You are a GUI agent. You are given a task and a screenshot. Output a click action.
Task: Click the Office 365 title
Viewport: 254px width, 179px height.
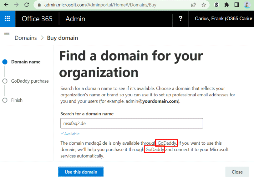click(x=37, y=19)
